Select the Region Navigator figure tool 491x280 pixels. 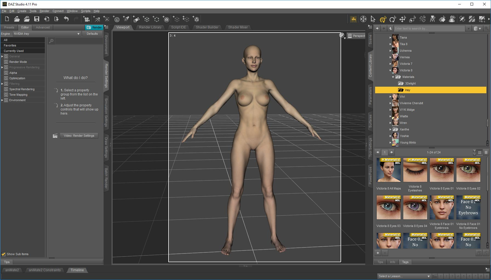click(x=452, y=19)
